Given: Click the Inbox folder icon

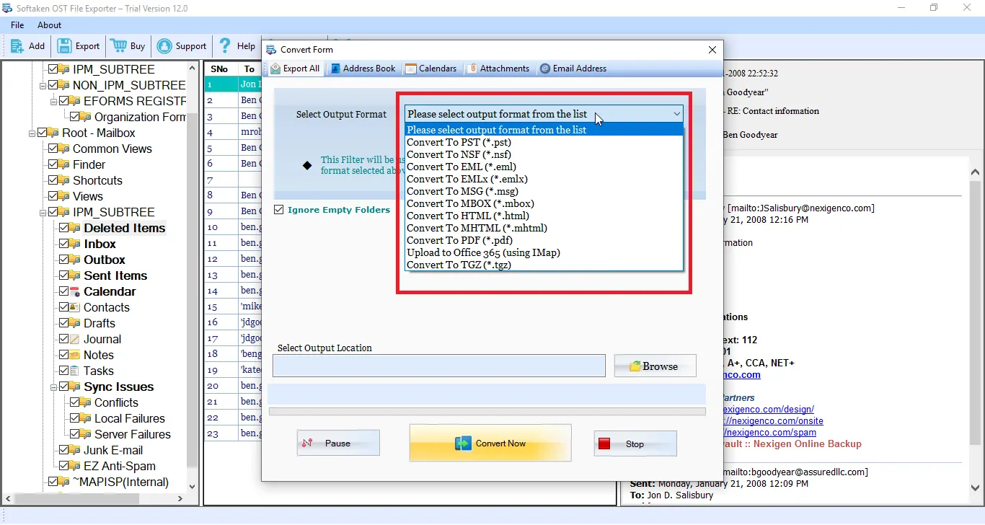Looking at the screenshot, I should click(75, 244).
